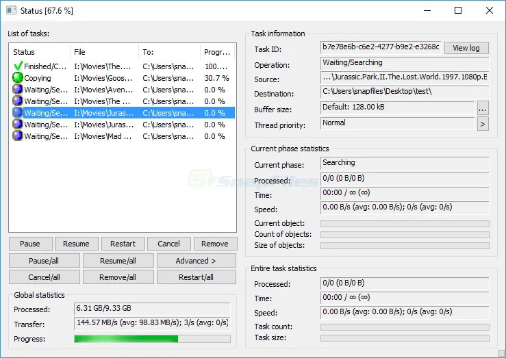This screenshot has width=506, height=358.
Task: Click the Restart/all button
Action: click(197, 277)
